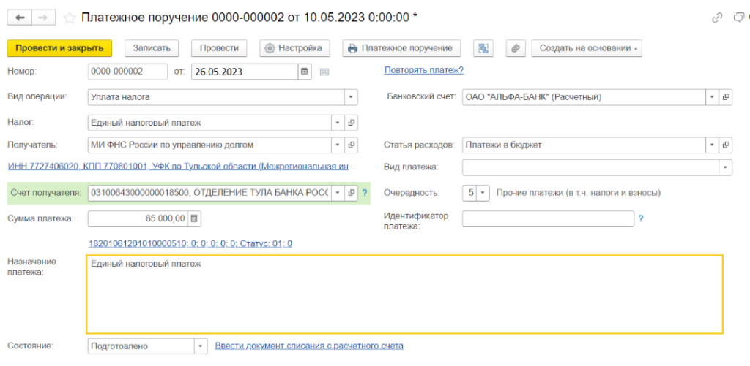Image resolution: width=750 pixels, height=366 pixels.
Task: Copy link to this document icon
Action: pyautogui.click(x=717, y=18)
